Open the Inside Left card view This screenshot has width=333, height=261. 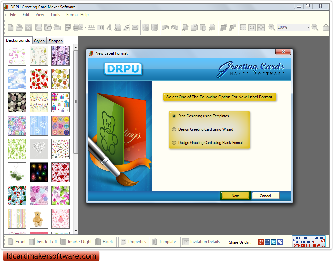[43, 242]
